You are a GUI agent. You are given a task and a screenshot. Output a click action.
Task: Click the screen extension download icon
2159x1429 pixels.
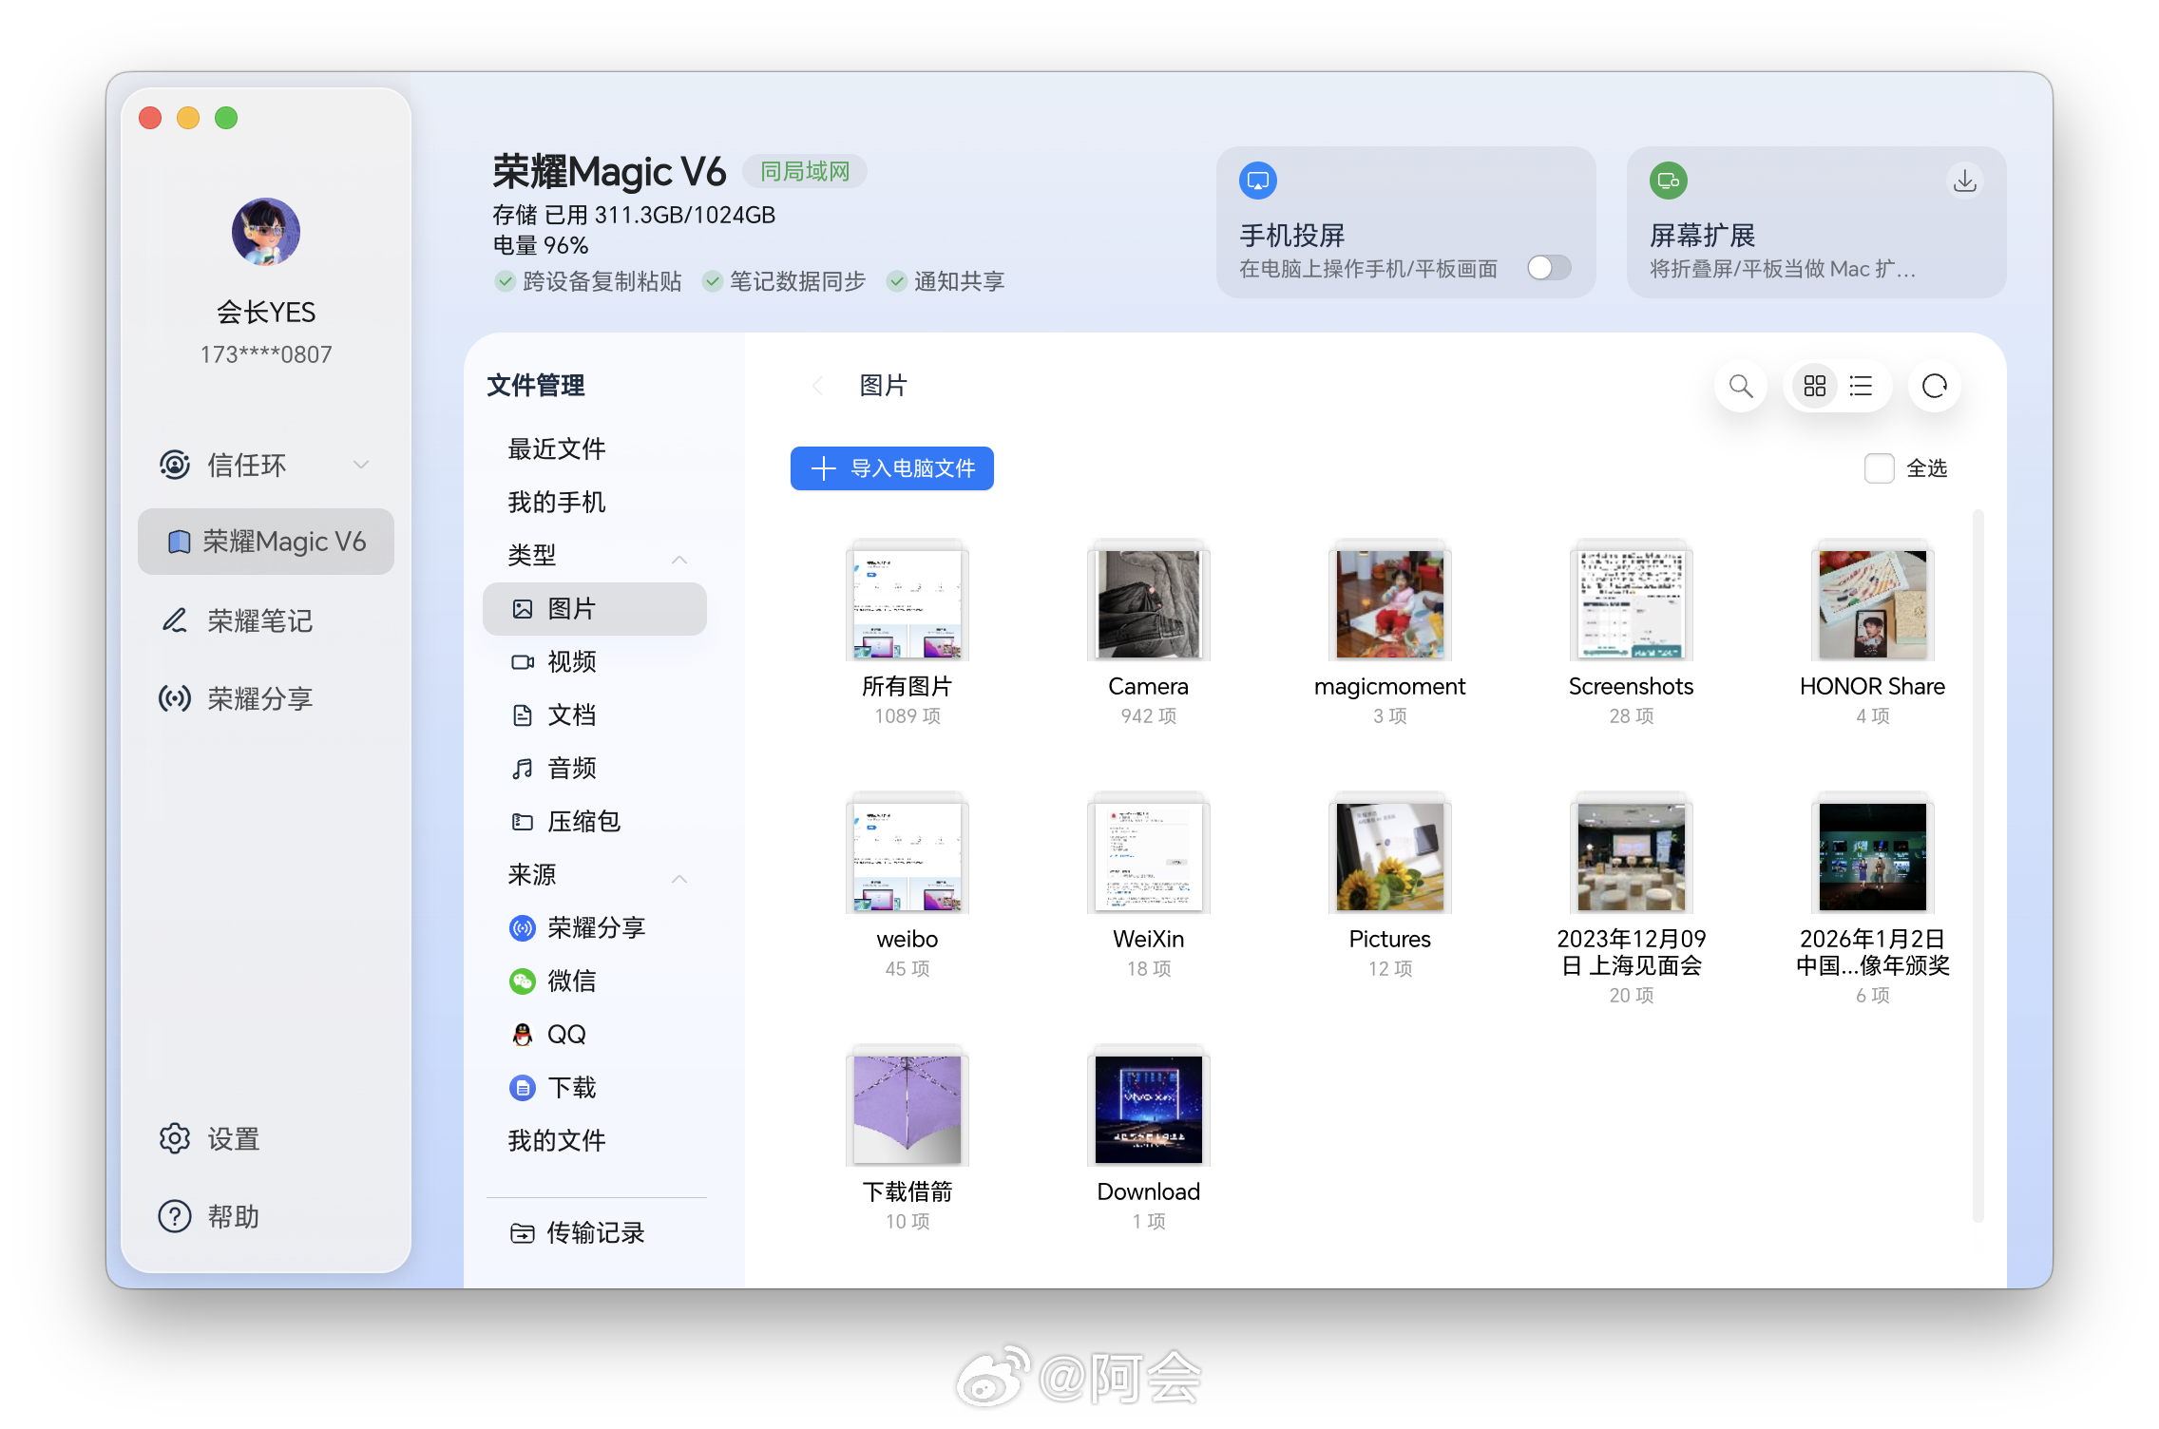1964,181
